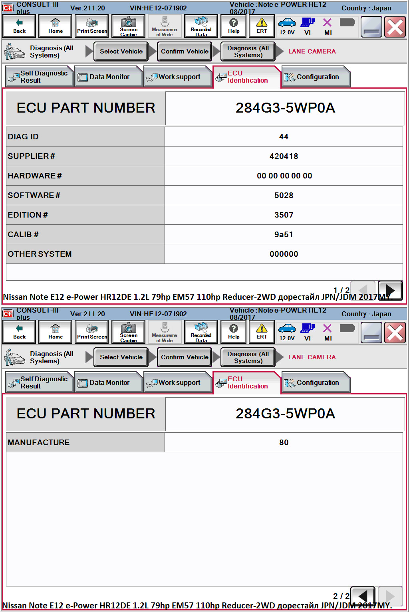Click HARDWARE # value 00 00 00 00 00

coord(284,176)
